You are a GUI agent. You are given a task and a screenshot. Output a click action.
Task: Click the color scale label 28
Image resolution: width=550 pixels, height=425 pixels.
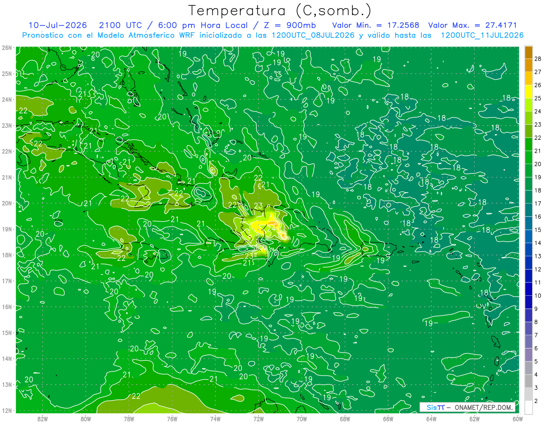[x=538, y=59]
